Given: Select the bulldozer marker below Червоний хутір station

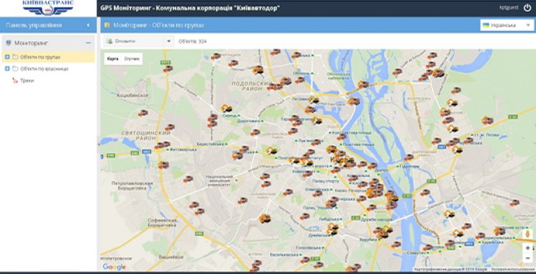Looking at the screenshot, I should click(x=499, y=232).
